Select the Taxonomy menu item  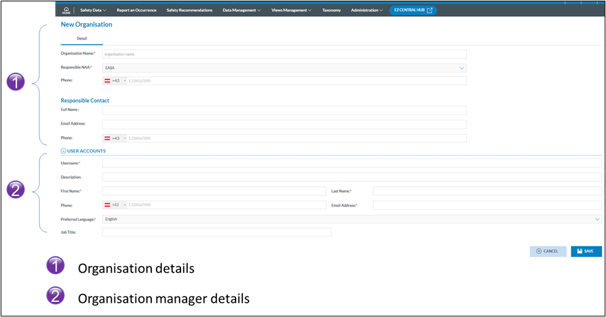point(331,10)
